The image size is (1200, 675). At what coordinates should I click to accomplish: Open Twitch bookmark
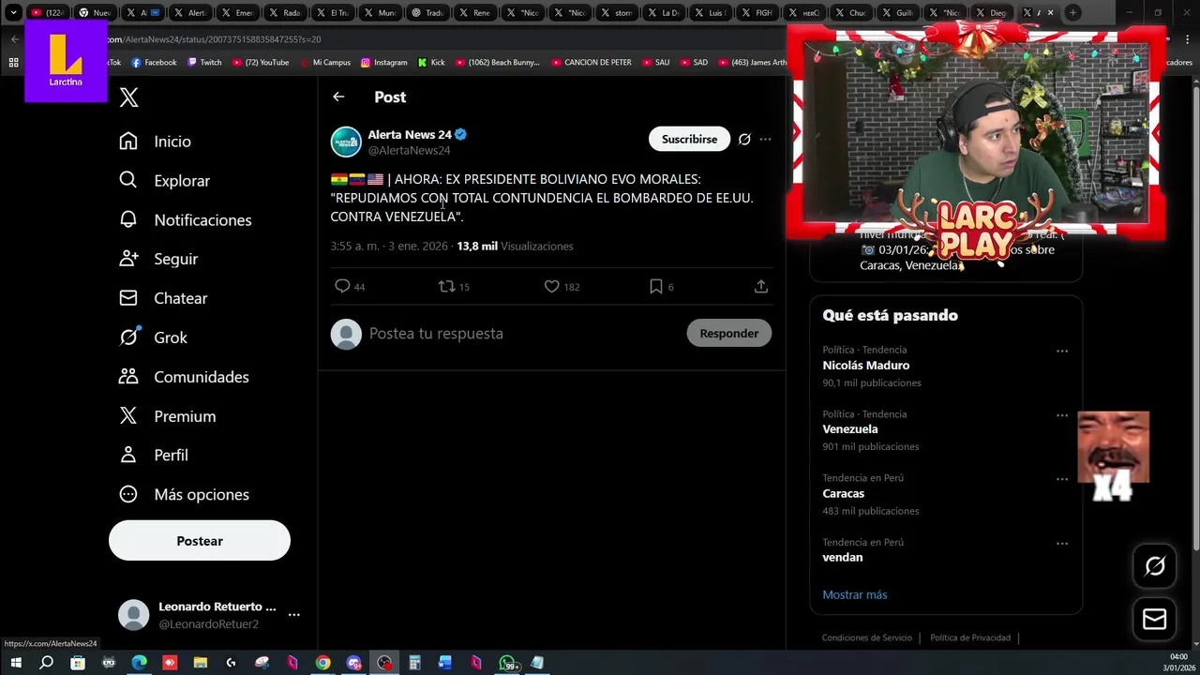204,62
